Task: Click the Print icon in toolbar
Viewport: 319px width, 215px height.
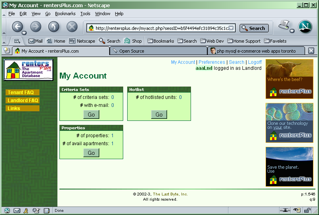Action: click(284, 26)
